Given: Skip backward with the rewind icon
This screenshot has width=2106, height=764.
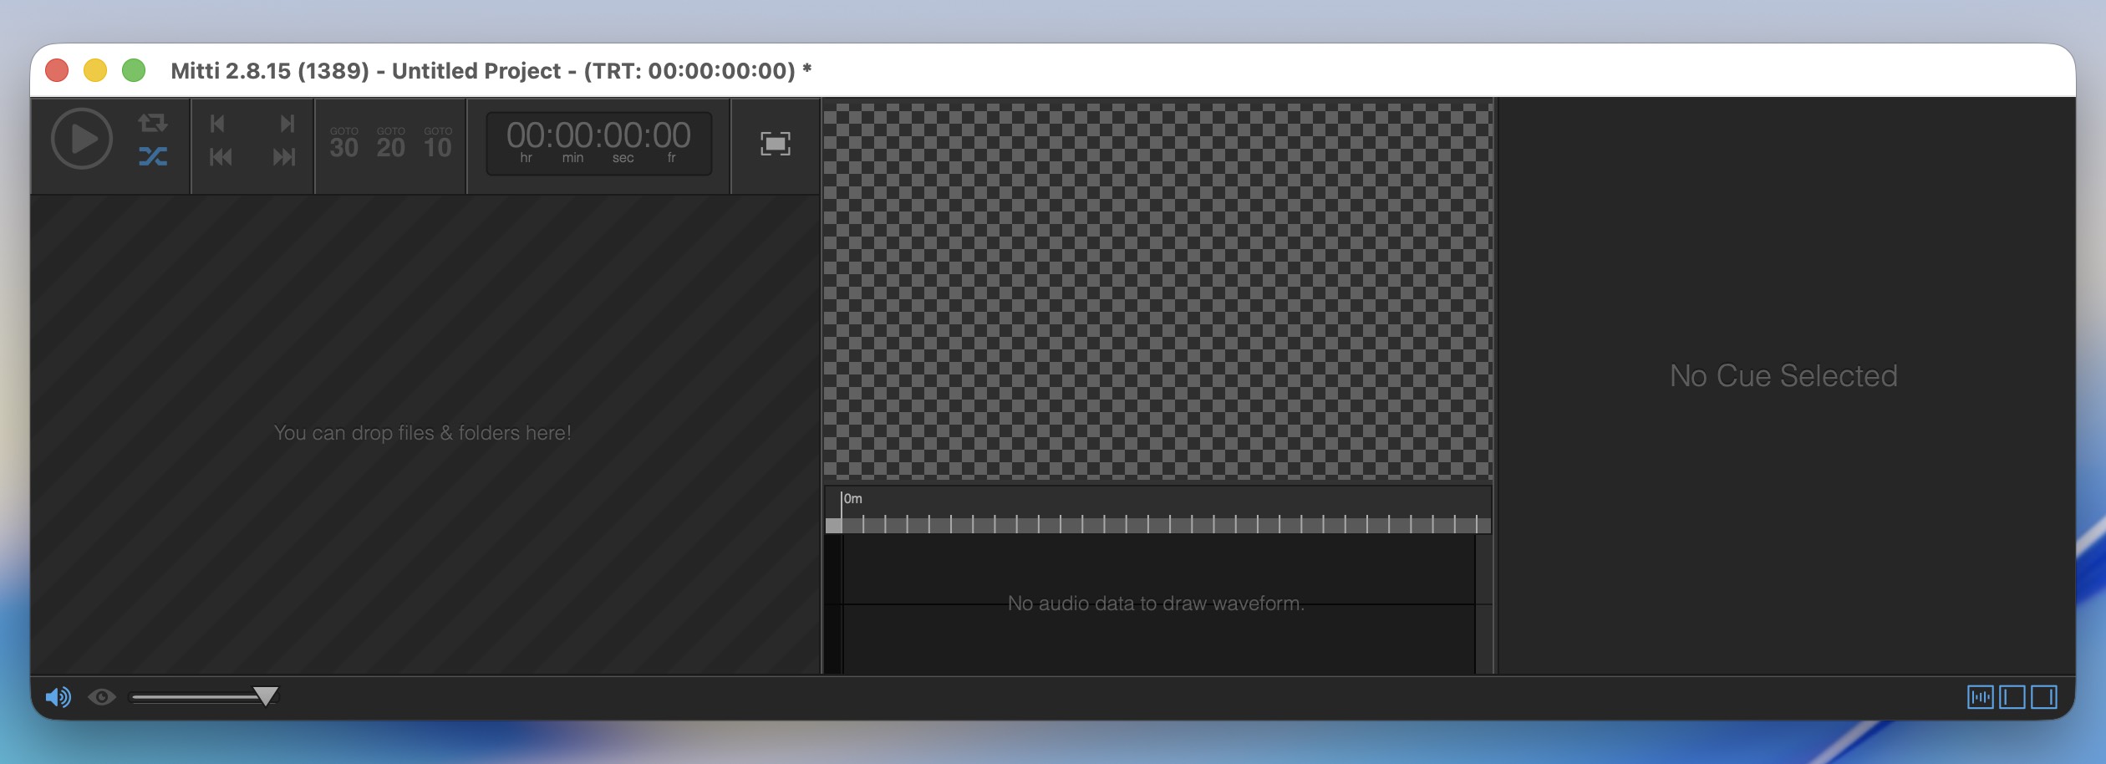Looking at the screenshot, I should coord(219,157).
